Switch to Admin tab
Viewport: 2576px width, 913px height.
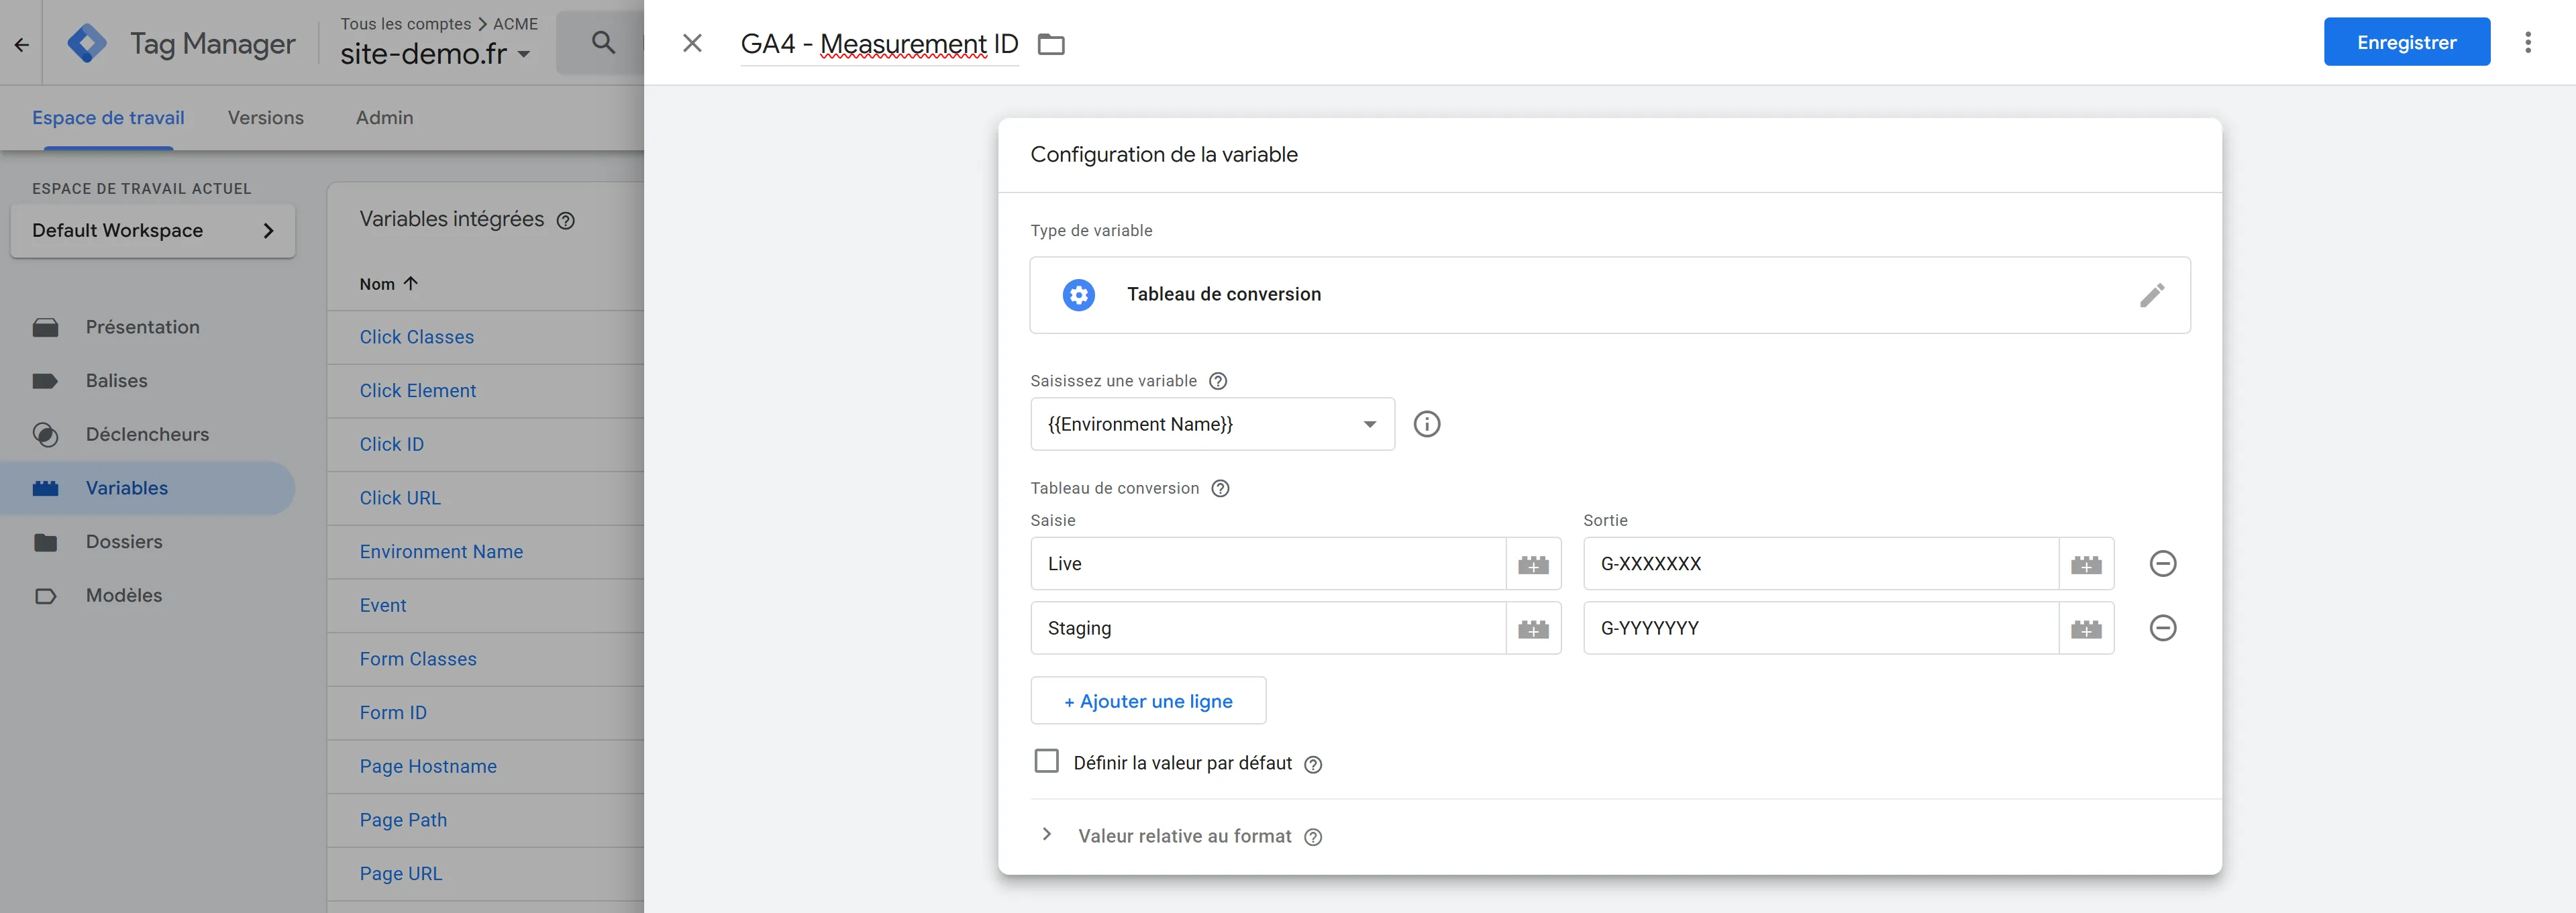pyautogui.click(x=384, y=118)
